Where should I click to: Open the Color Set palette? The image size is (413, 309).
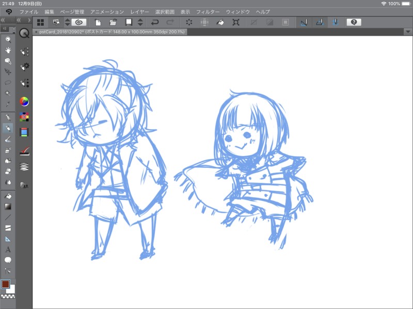pyautogui.click(x=24, y=117)
